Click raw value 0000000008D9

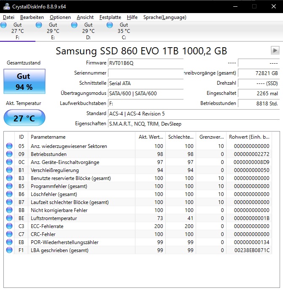point(251,162)
